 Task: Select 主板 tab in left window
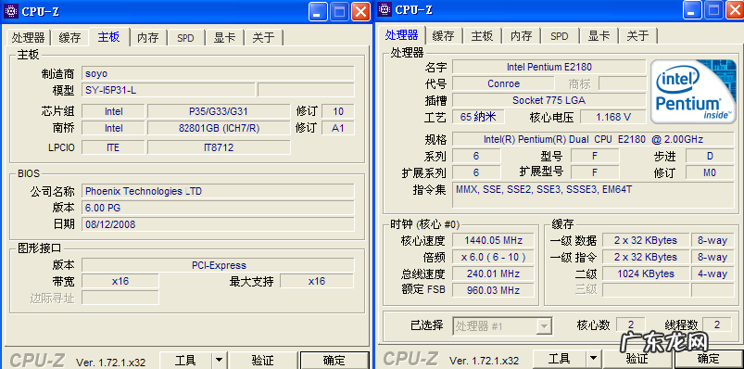point(109,37)
